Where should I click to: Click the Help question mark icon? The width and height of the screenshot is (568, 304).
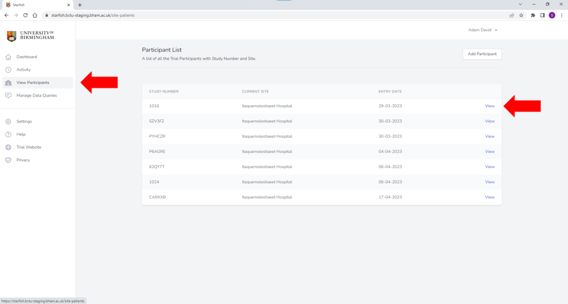(8, 135)
